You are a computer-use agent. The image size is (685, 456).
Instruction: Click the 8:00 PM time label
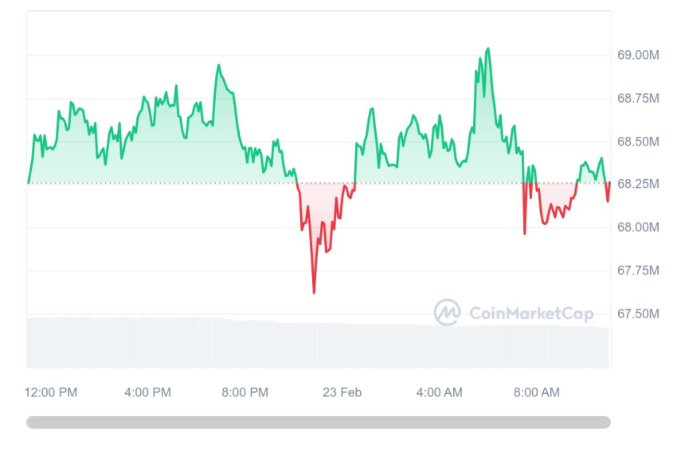(x=245, y=392)
